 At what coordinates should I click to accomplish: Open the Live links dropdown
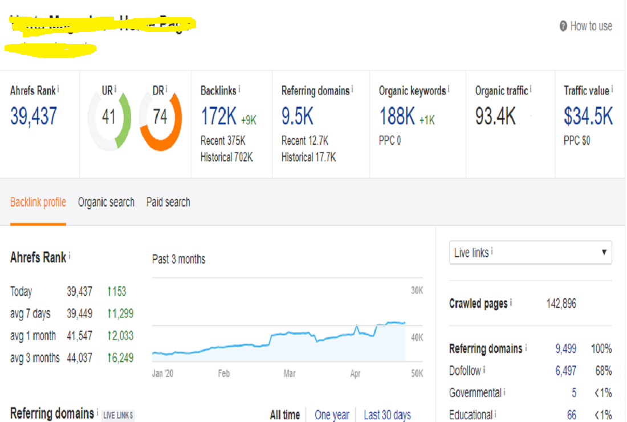pyautogui.click(x=530, y=253)
